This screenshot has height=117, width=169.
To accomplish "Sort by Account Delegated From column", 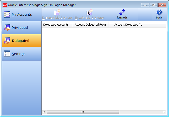I will tap(90, 25).
